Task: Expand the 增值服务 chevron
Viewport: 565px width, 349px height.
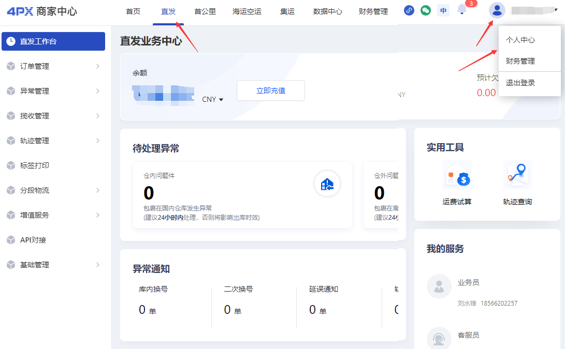Action: [98, 215]
